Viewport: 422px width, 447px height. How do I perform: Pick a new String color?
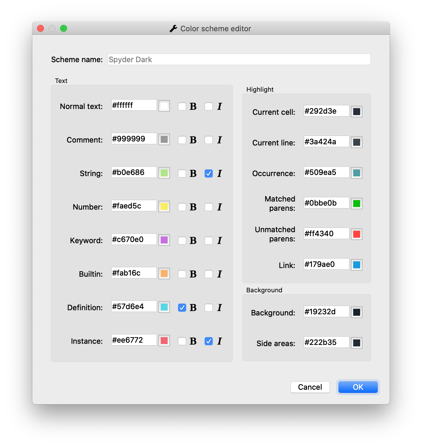point(164,172)
